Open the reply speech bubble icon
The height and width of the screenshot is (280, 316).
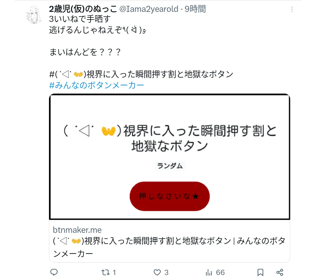pyautogui.click(x=54, y=272)
